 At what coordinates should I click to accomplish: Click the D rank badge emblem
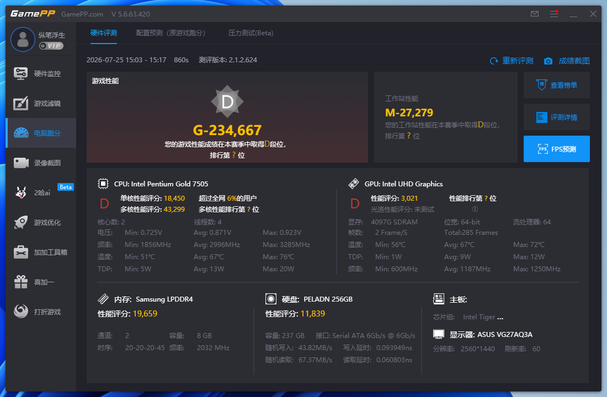pos(227,102)
